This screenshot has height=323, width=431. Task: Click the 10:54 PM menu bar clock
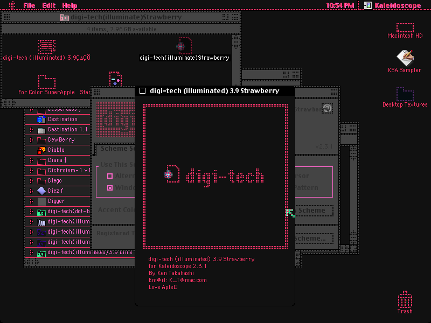tap(340, 5)
